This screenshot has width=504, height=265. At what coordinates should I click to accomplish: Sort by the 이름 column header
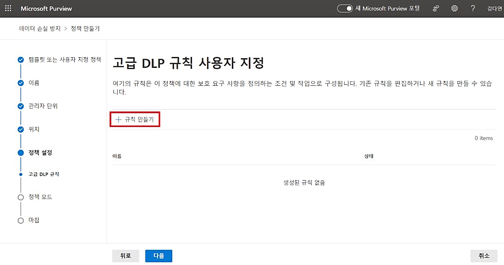pos(117,156)
